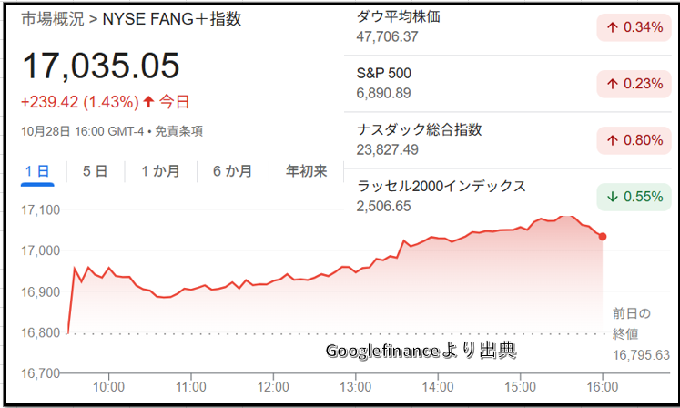The height and width of the screenshot is (408, 680).
Task: Click the red endpoint dot on chart
Action: [603, 237]
